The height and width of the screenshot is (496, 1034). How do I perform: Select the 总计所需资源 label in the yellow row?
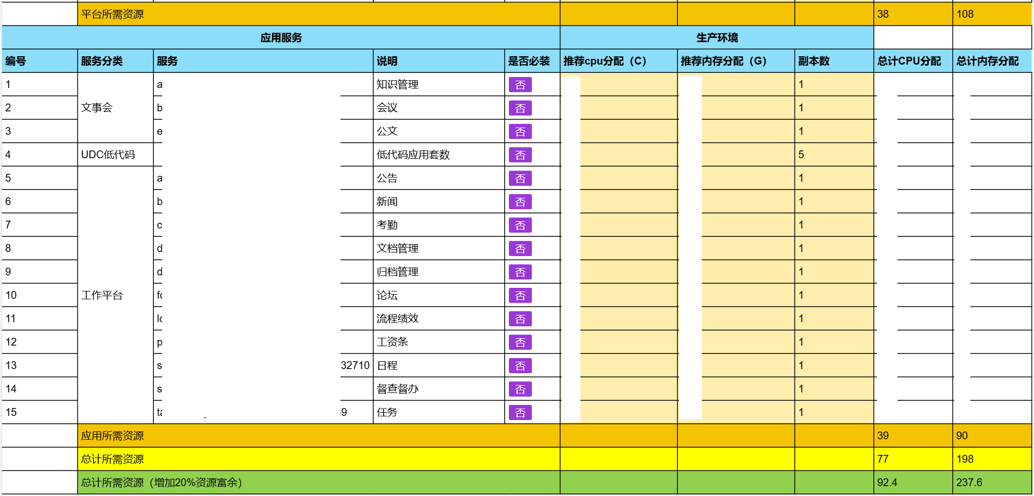coord(113,459)
